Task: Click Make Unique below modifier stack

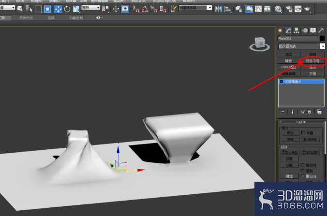Action: click(x=302, y=112)
